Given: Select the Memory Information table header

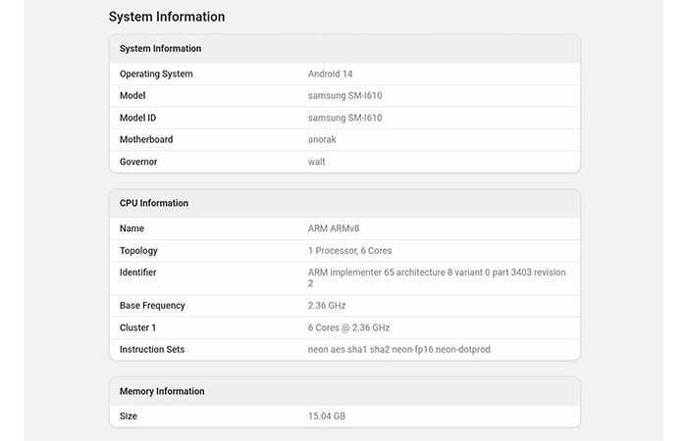Looking at the screenshot, I should coord(162,391).
